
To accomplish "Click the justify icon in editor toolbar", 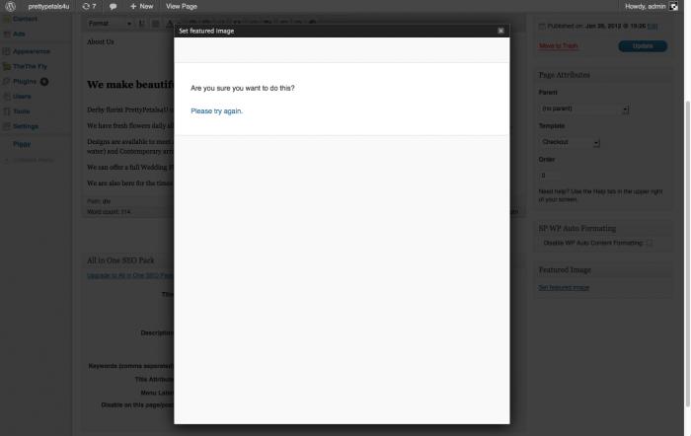I will 156,24.
